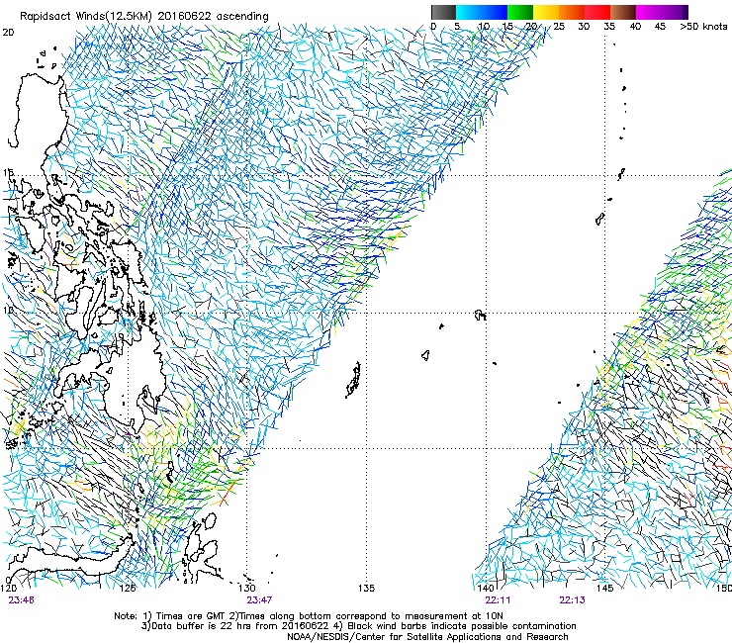Image resolution: width=732 pixels, height=643 pixels.
Task: Click latitude label '20' at top-left
Action: [x=8, y=33]
